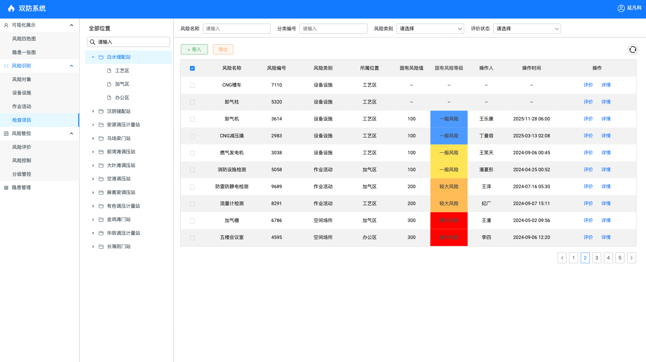Click the 工艺区 file icon
The height and width of the screenshot is (362, 646).
[109, 71]
